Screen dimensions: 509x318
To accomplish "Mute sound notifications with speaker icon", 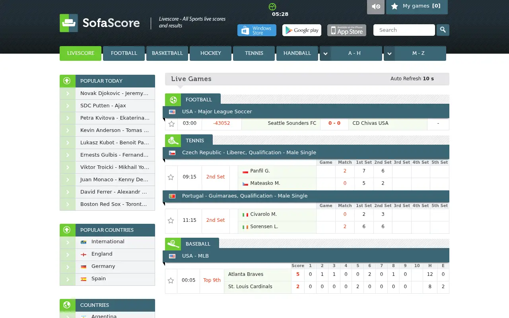I will pyautogui.click(x=376, y=6).
